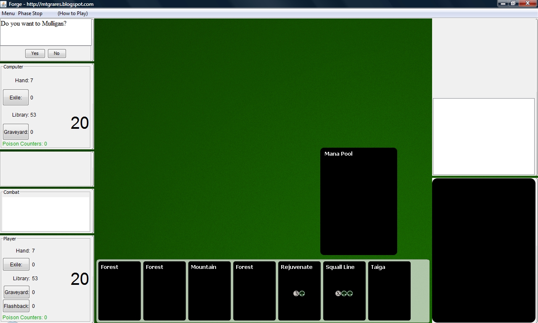
Task: Show the Player's Flashback cards
Action: 16,306
